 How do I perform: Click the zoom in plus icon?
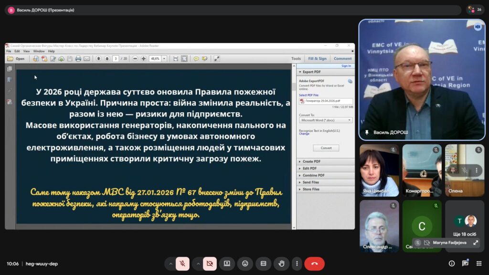pyautogui.click(x=143, y=59)
